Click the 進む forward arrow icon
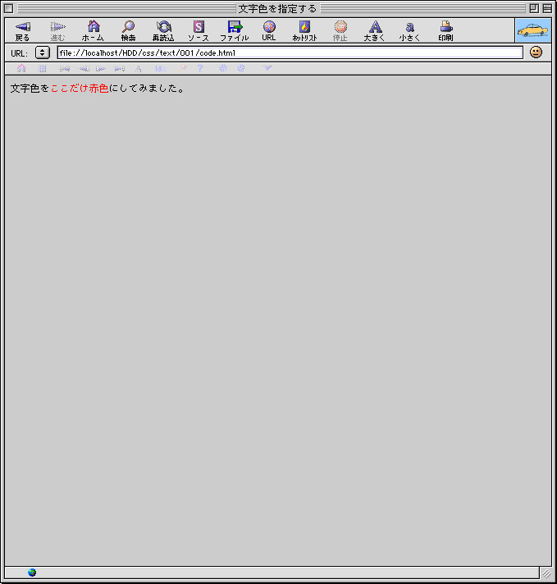The width and height of the screenshot is (557, 584). (x=57, y=27)
